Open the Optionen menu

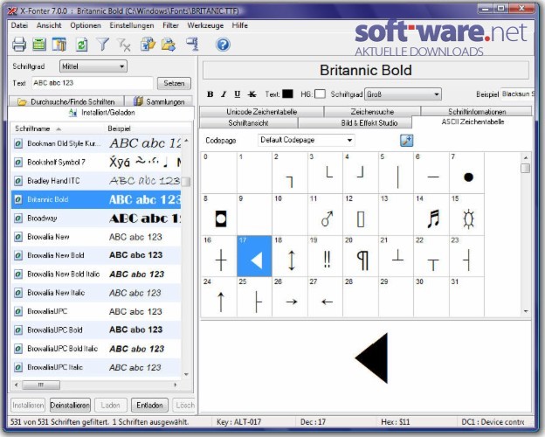pyautogui.click(x=86, y=25)
